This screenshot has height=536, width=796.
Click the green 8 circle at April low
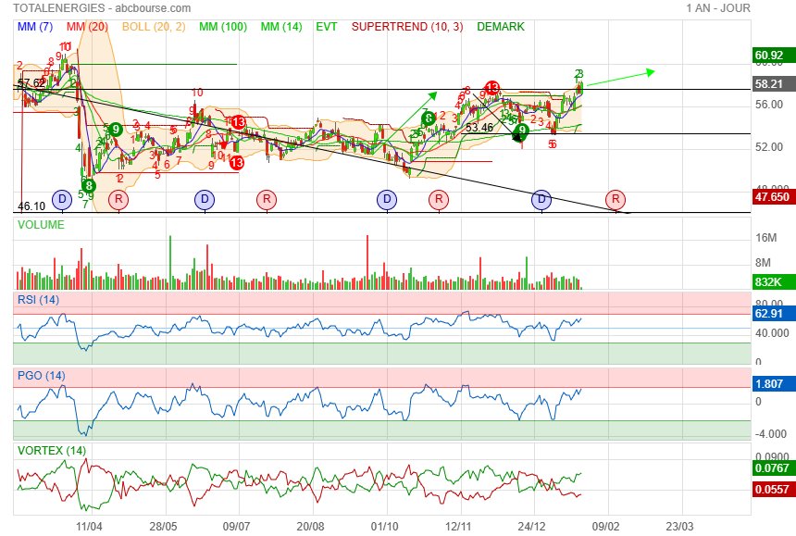[88, 185]
